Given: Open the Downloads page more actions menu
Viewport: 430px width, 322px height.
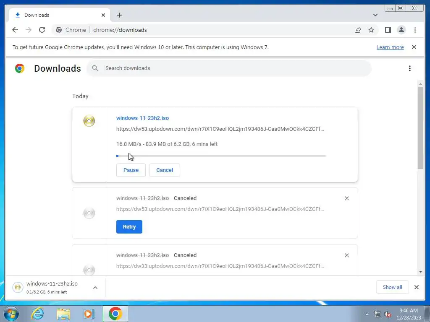Looking at the screenshot, I should click(410, 68).
